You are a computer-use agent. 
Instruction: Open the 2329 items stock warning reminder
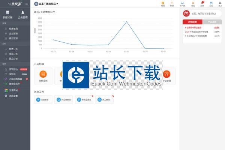[x=202, y=32]
